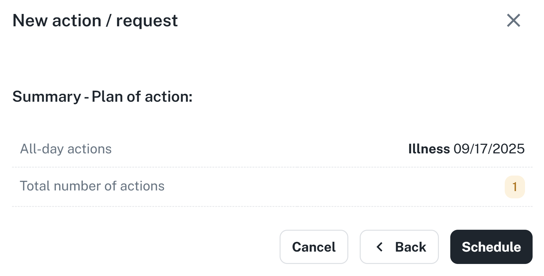Click the Plan of action: text
This screenshot has height=276, width=544.
point(142,97)
